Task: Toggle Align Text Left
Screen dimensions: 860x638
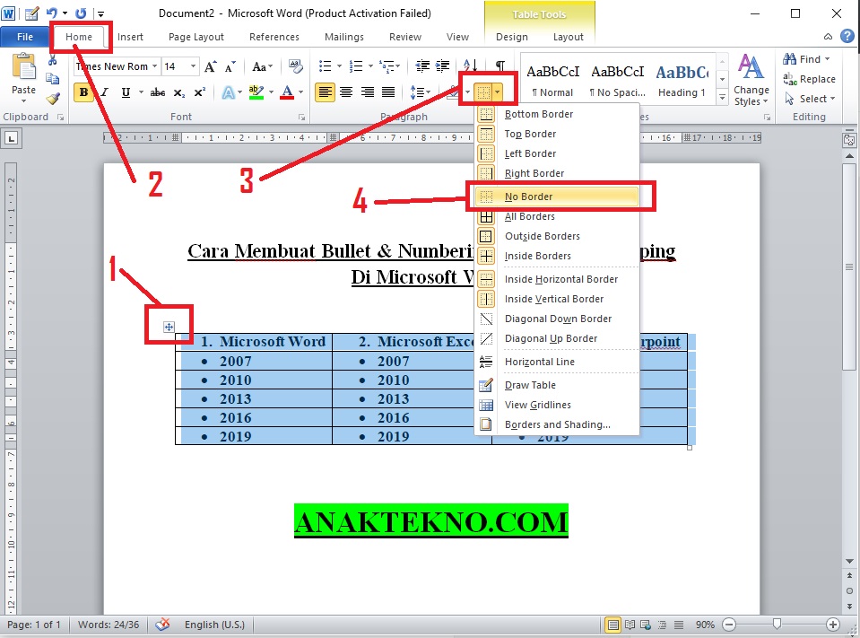Action: click(x=325, y=92)
